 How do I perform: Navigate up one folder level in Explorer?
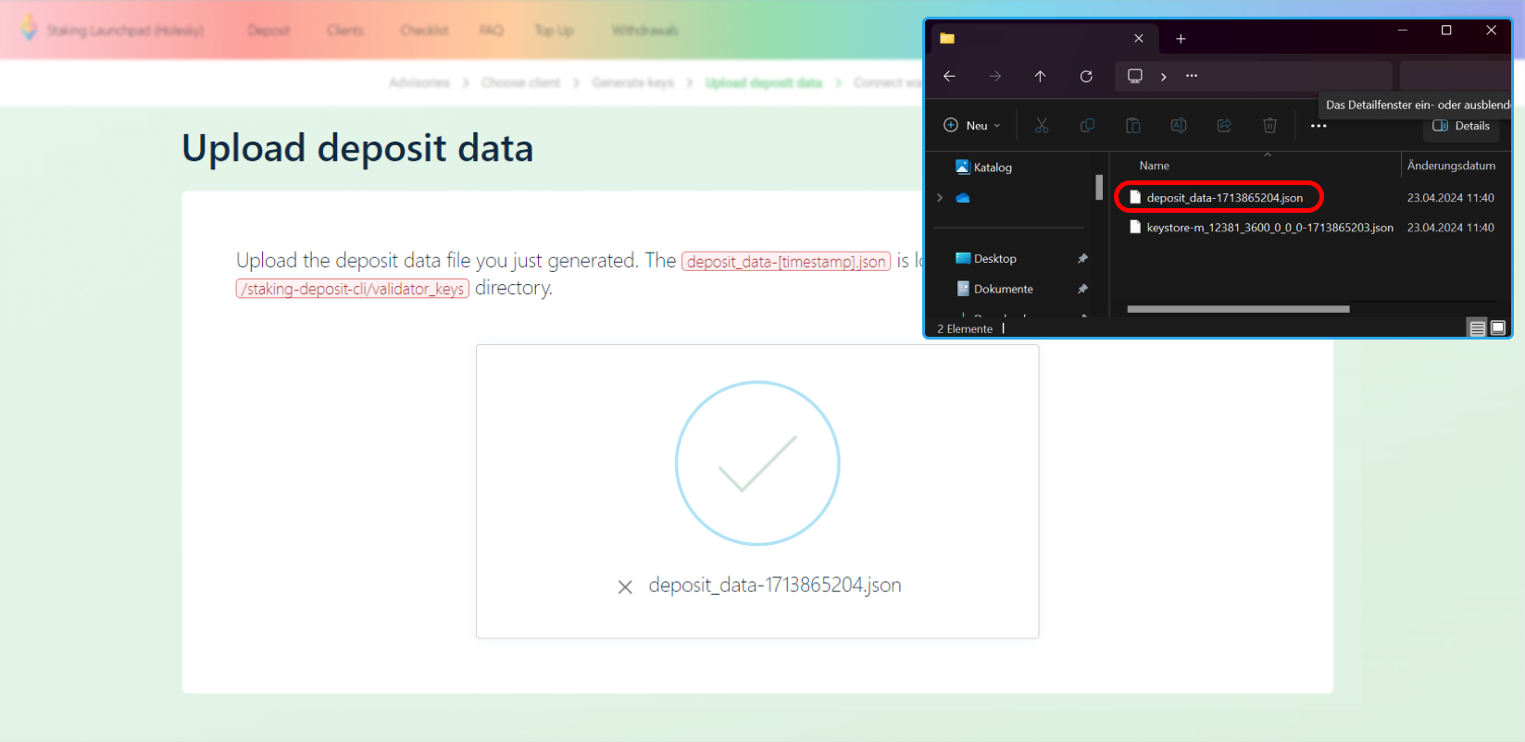pyautogui.click(x=1040, y=76)
